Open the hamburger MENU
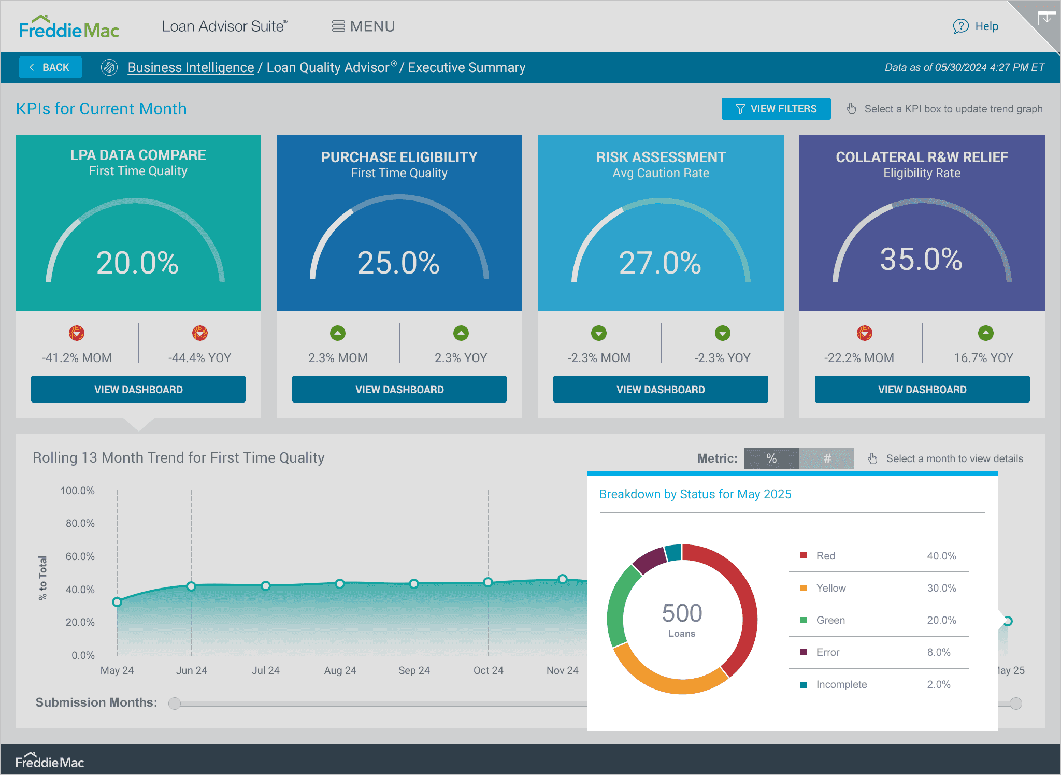Image resolution: width=1061 pixels, height=775 pixels. [363, 26]
